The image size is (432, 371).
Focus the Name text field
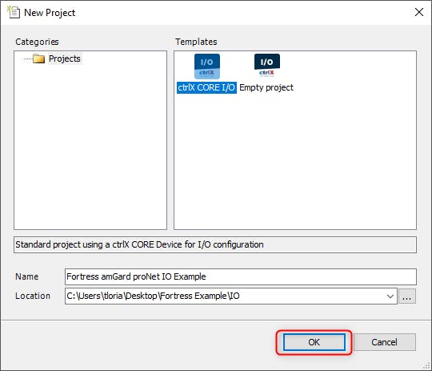(x=241, y=276)
